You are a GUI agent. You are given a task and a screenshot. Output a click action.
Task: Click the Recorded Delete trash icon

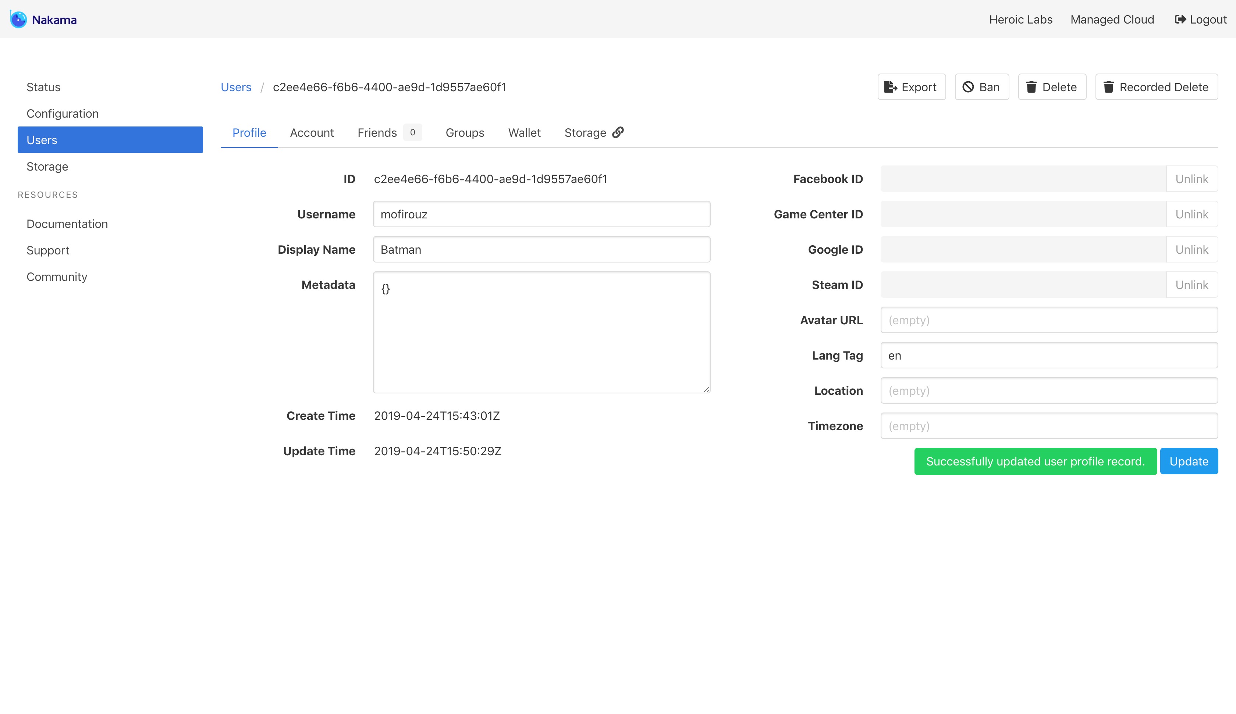tap(1108, 87)
